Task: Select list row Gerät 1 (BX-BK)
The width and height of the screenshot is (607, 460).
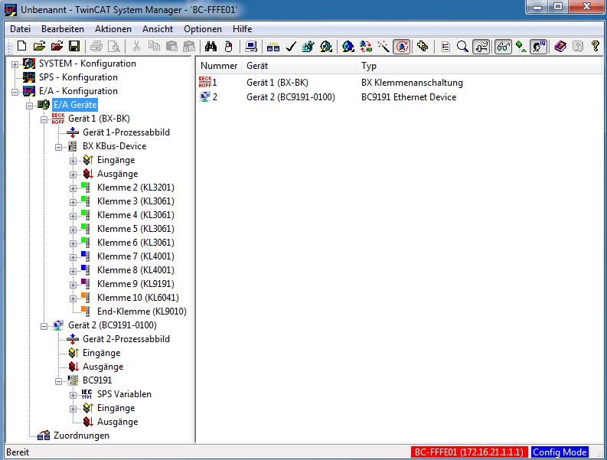Action: [399, 83]
